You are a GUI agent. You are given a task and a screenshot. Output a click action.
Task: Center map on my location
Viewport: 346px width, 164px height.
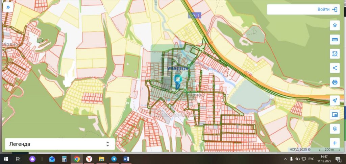point(335,100)
